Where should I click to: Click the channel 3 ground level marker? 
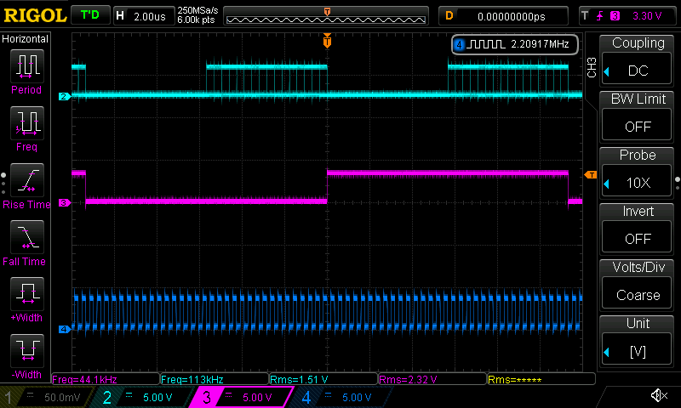point(65,202)
